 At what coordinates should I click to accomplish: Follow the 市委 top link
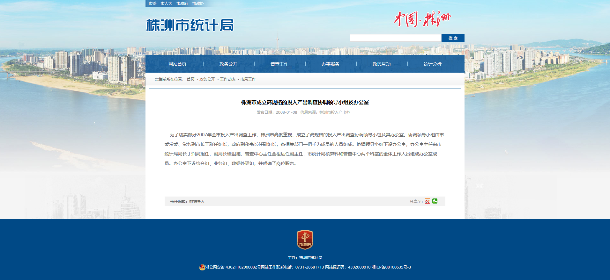click(x=152, y=4)
